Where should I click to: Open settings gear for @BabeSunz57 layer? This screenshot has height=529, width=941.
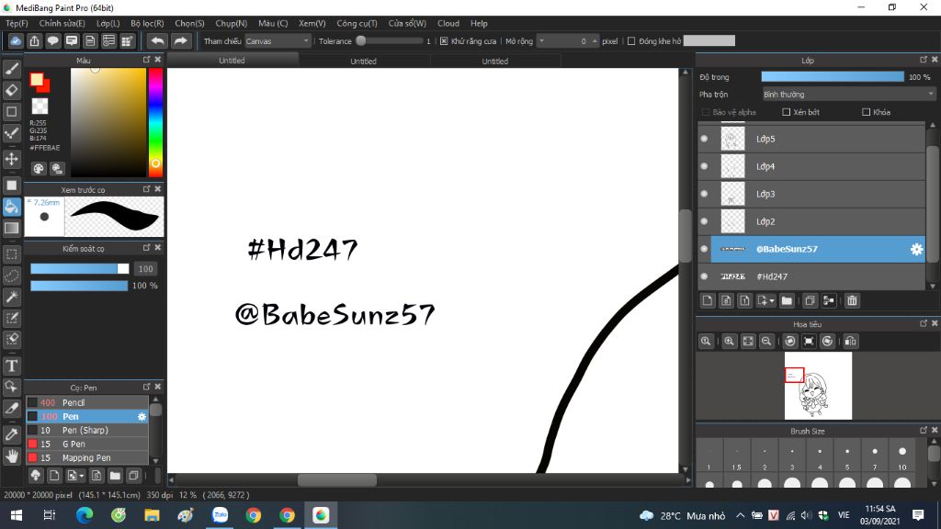click(x=916, y=249)
